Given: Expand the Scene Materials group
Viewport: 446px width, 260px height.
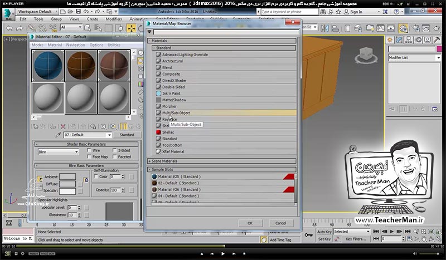Looking at the screenshot, I should click(222, 161).
